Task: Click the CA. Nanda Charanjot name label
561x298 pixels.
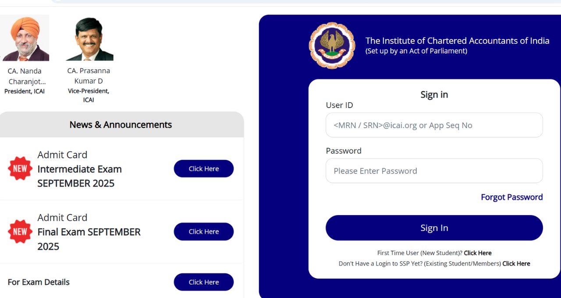Action: [25, 76]
